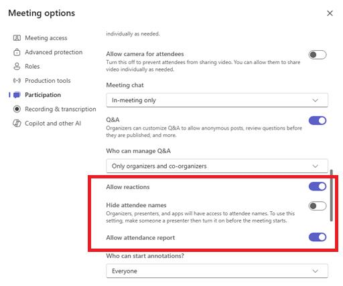The height and width of the screenshot is (286, 343).
Task: Click the Recording & transcription record icon
Action: click(17, 109)
